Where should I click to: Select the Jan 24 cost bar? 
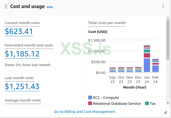(x=147, y=59)
